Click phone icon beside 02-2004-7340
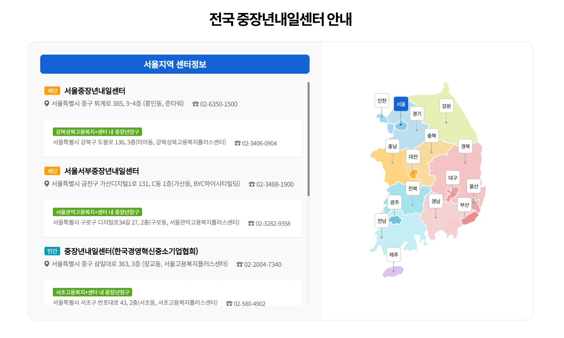 click(x=239, y=265)
